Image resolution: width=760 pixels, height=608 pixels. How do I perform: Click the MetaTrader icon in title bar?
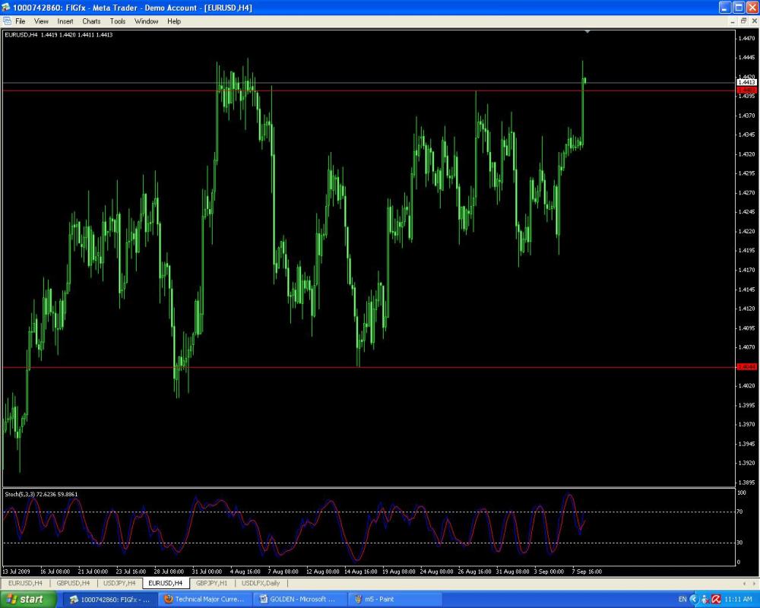(x=6, y=8)
